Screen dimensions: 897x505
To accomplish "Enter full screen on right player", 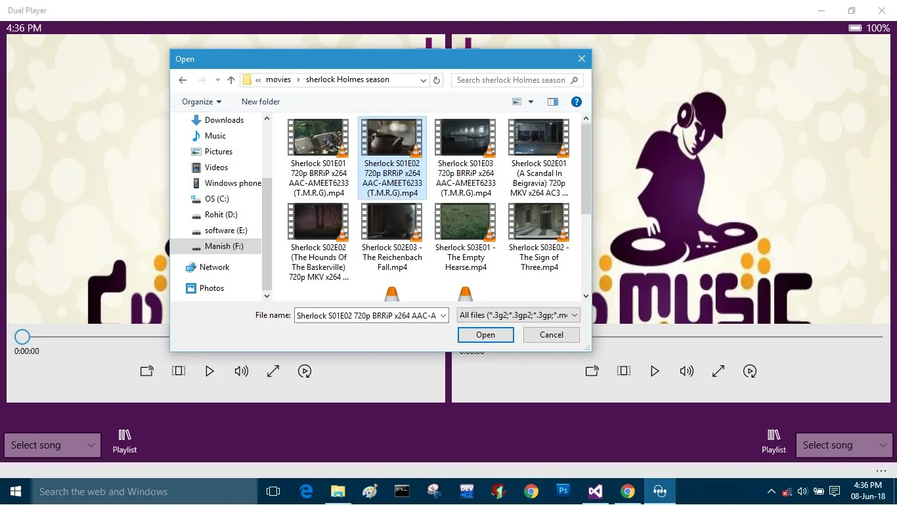I will [x=718, y=371].
